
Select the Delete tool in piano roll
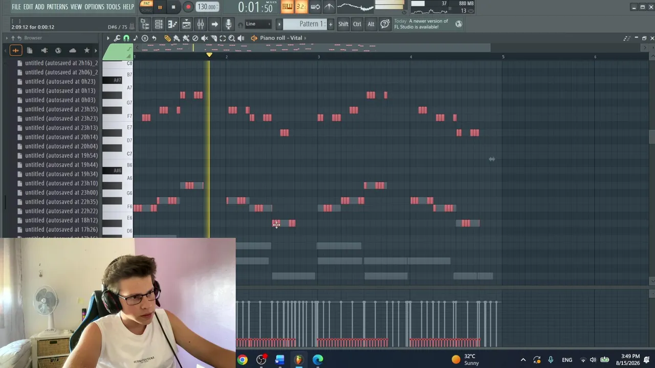tap(195, 38)
